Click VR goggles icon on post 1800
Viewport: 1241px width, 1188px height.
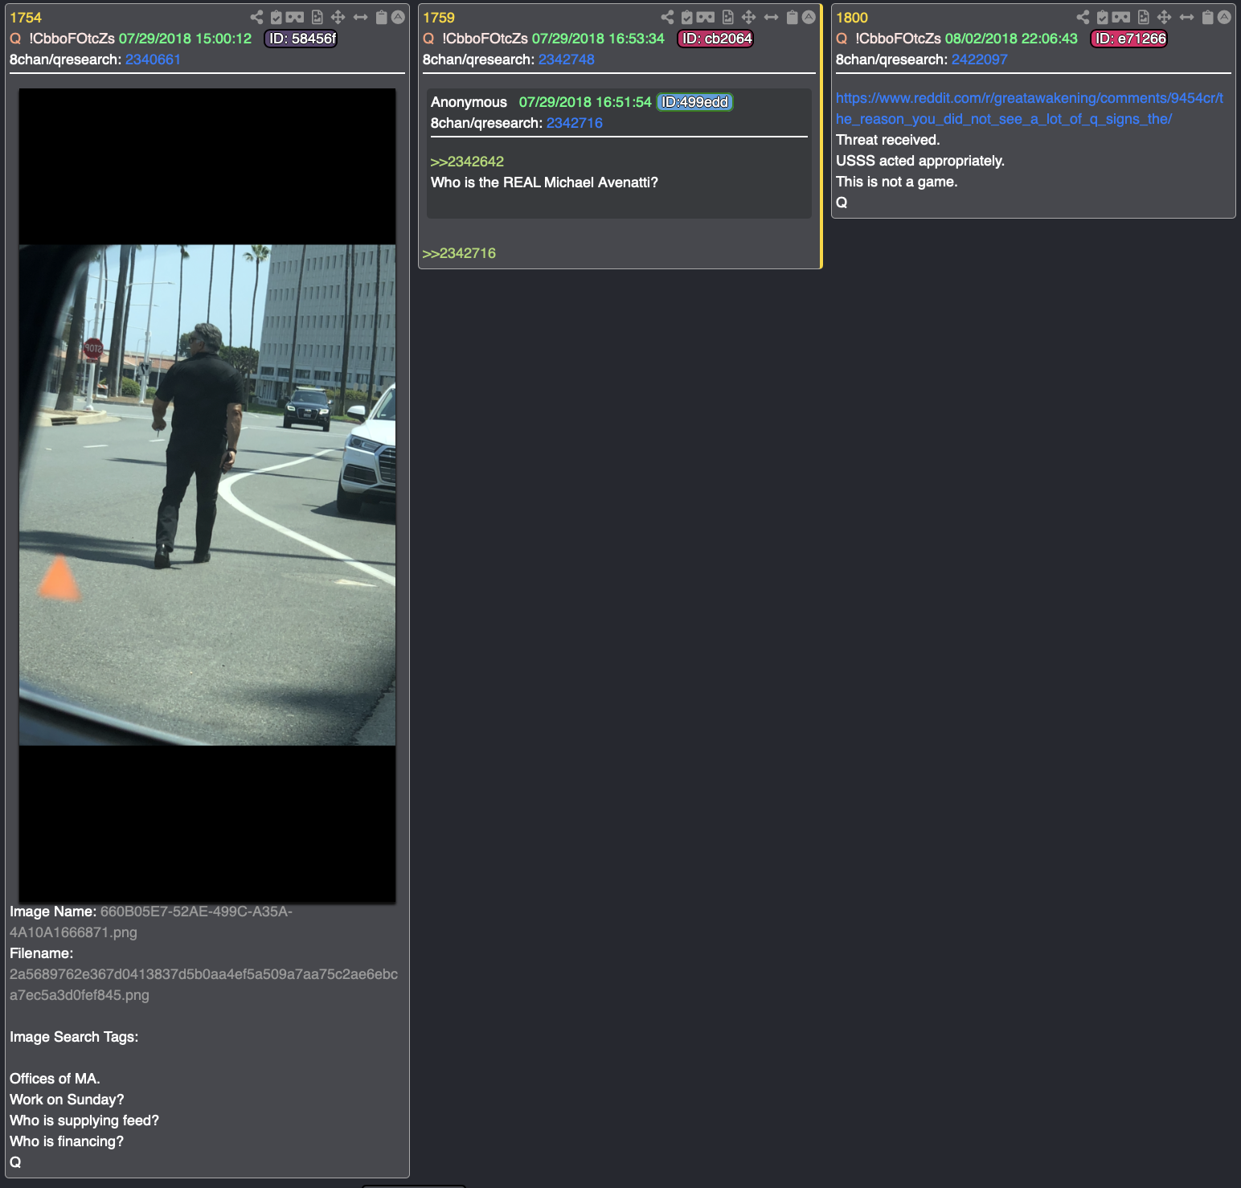(x=1121, y=17)
